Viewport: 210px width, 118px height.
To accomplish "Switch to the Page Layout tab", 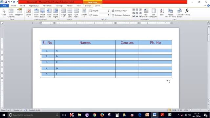I will (34, 6).
